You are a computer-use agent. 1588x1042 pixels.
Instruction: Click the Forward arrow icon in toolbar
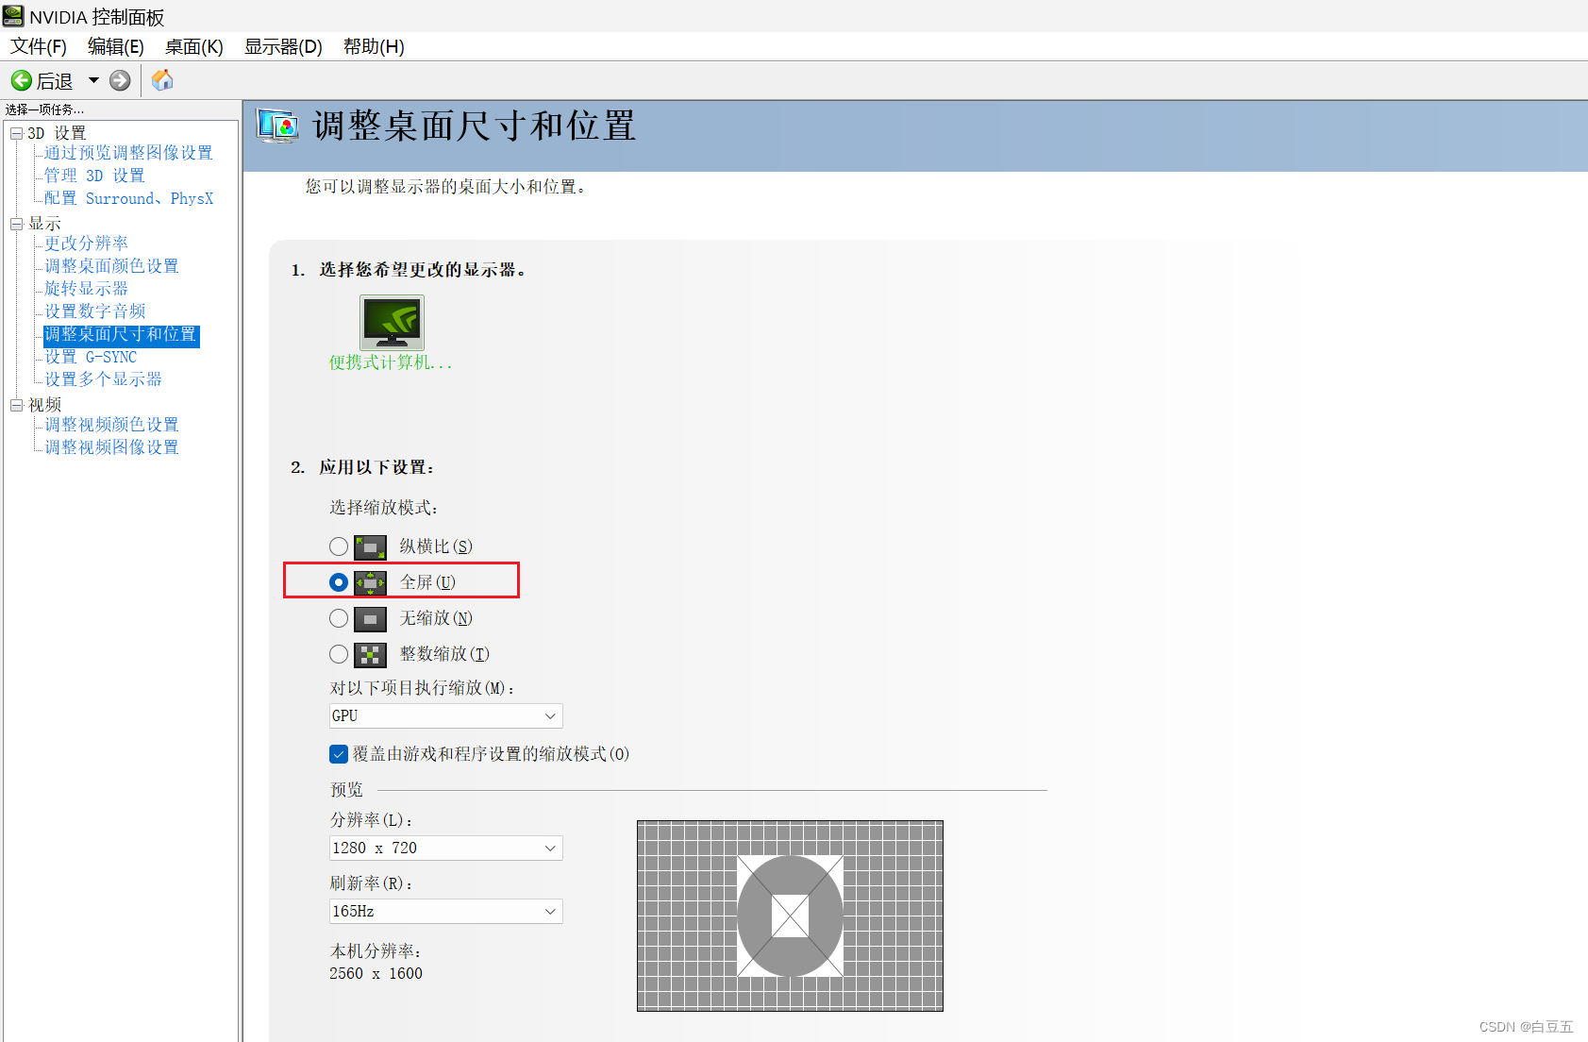coord(120,81)
